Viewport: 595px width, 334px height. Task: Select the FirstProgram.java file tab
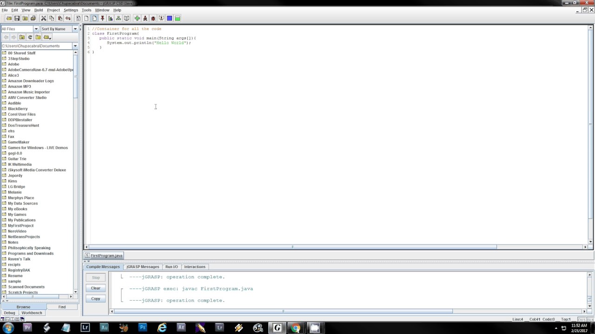click(104, 256)
